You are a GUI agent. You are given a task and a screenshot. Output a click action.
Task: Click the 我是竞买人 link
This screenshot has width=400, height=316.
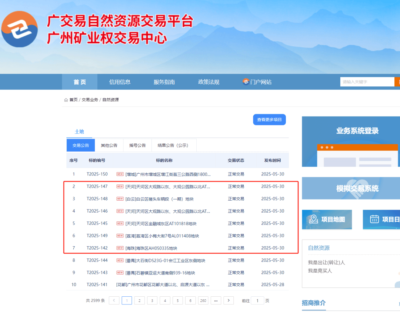[x=320, y=270]
